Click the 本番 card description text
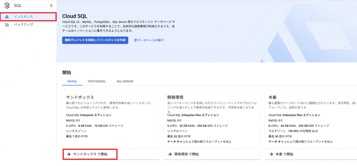357x166 pixels. coord(313,105)
